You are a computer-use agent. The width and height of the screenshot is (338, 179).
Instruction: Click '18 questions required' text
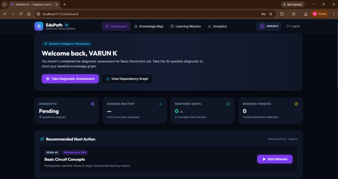coord(52,117)
